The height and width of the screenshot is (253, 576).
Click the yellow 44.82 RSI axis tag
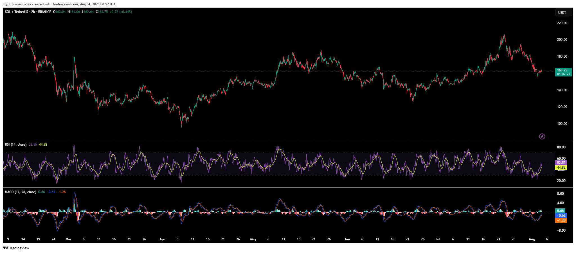tap(561, 168)
